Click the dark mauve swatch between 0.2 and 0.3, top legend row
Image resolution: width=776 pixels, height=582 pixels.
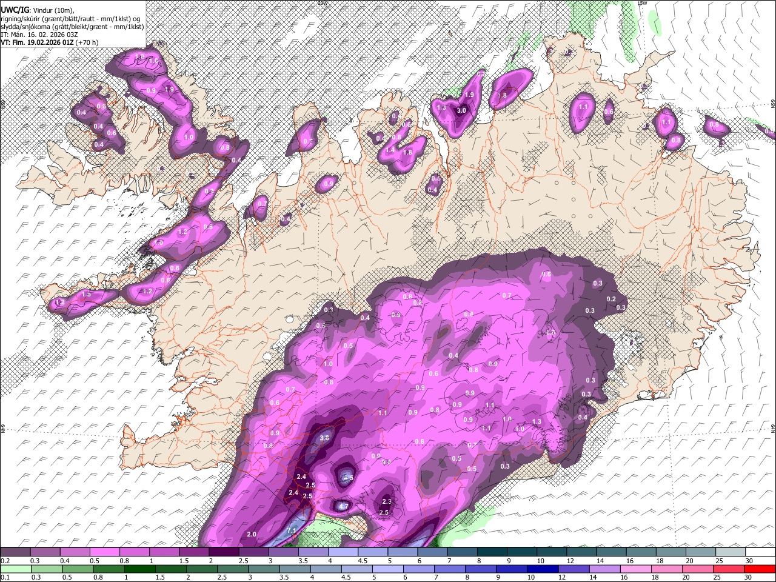coord(15,552)
